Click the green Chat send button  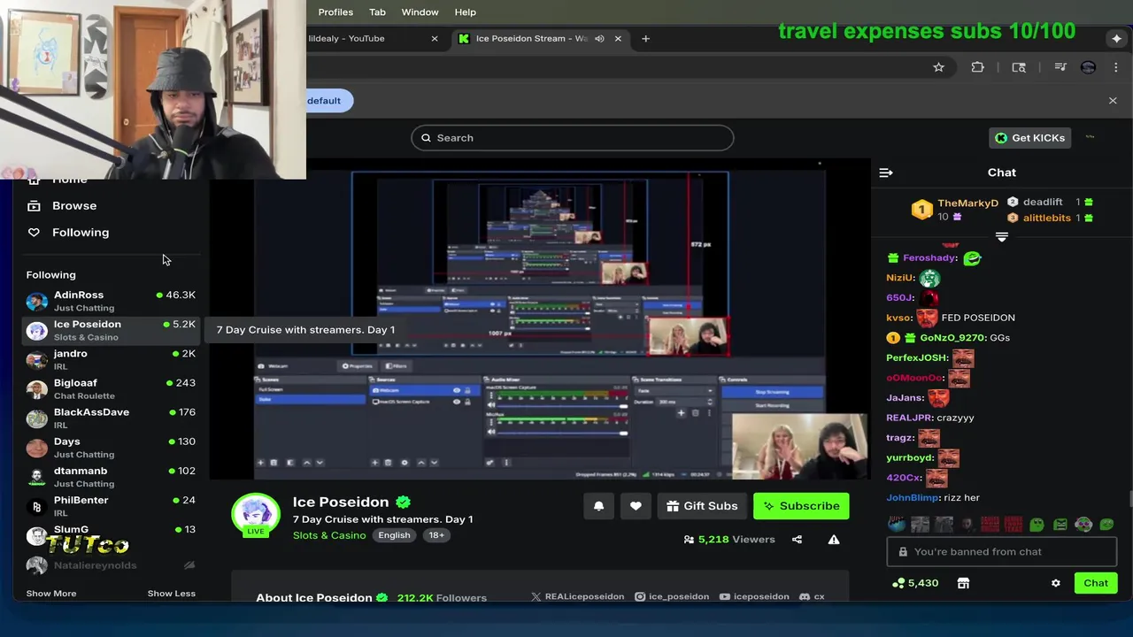(1096, 583)
